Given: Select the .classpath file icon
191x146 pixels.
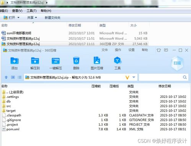Looking at the screenshot, I should tap(4, 115).
